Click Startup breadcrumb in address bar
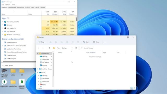The width and height of the screenshot is (167, 94). [x=64, y=48]
